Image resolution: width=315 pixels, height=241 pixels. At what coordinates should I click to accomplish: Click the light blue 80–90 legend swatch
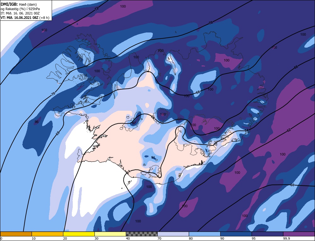pyautogui.click(x=204, y=234)
